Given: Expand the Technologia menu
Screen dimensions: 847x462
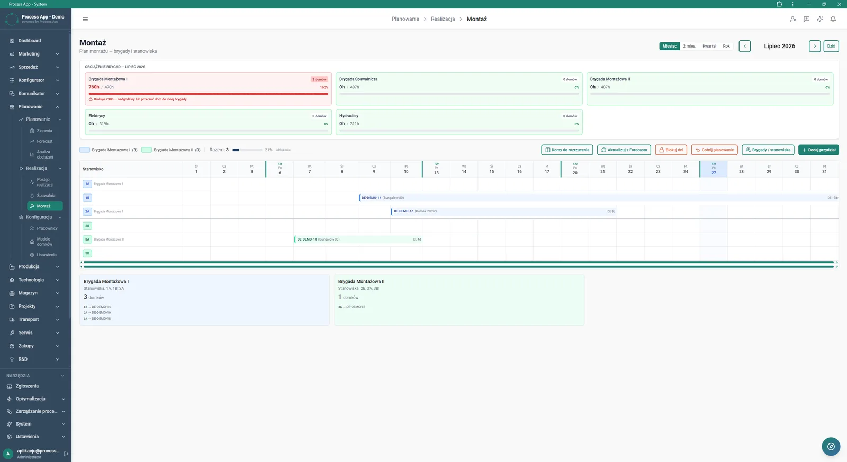Looking at the screenshot, I should (35, 280).
